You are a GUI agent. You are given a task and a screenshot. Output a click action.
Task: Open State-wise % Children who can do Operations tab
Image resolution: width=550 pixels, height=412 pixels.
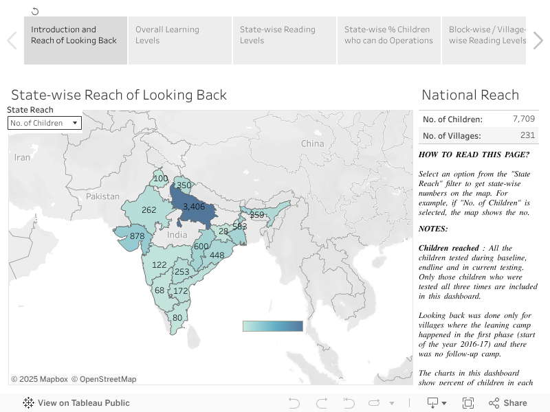pyautogui.click(x=389, y=41)
